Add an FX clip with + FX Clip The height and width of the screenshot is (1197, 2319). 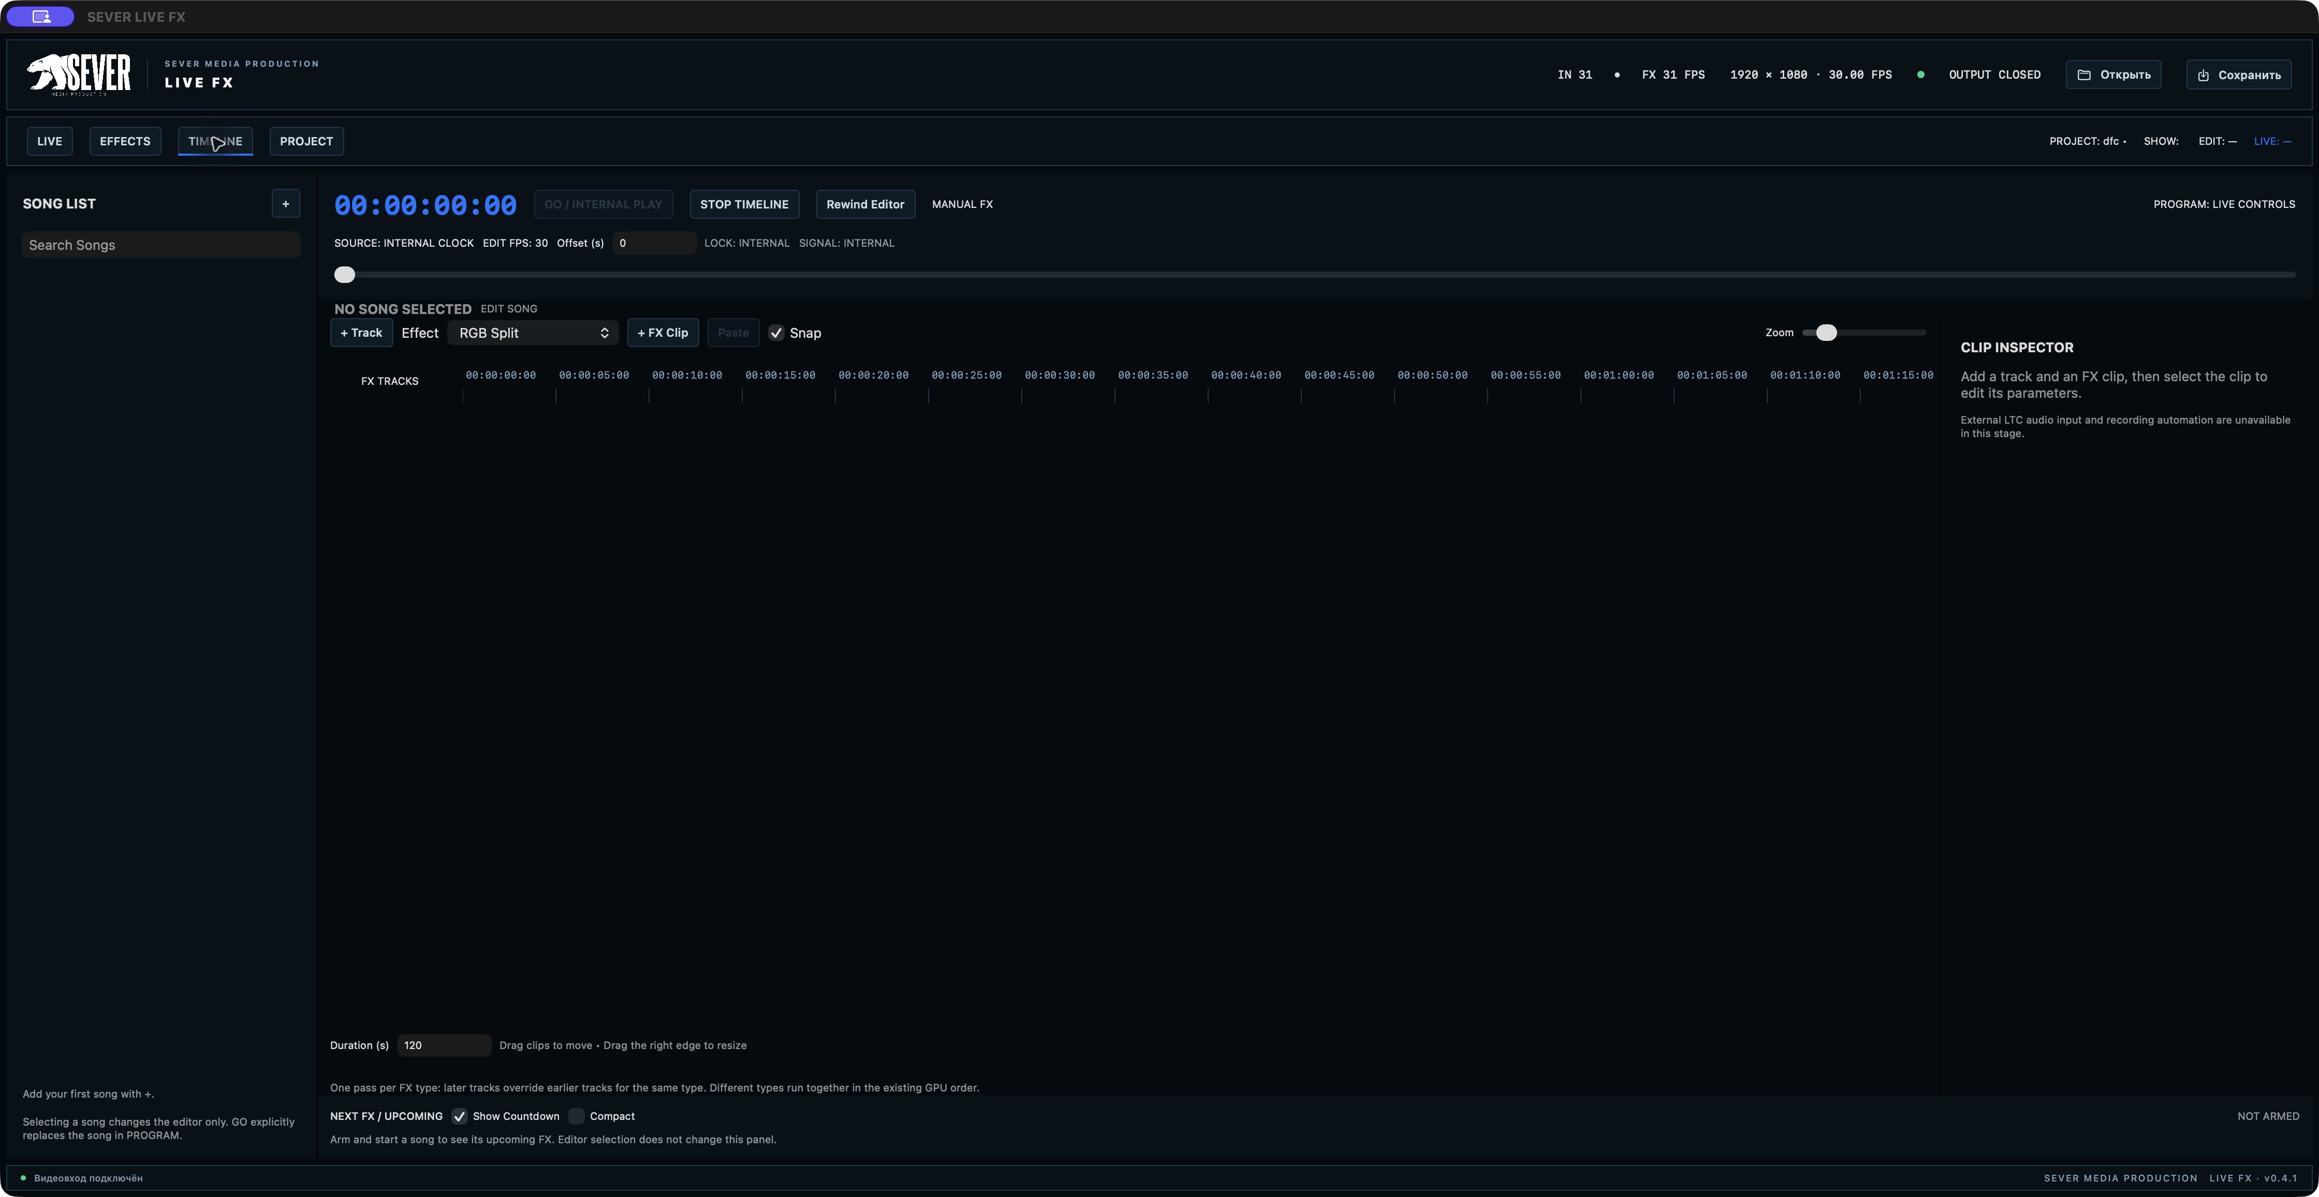[663, 333]
